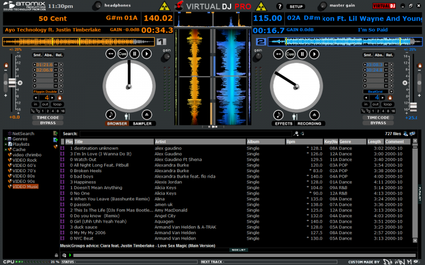Delete left deck hot cue 02:06.9
425x265 pixels.
coord(61,70)
